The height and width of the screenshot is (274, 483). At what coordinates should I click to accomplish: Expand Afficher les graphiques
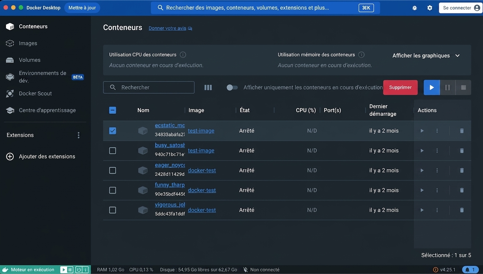pyautogui.click(x=426, y=56)
